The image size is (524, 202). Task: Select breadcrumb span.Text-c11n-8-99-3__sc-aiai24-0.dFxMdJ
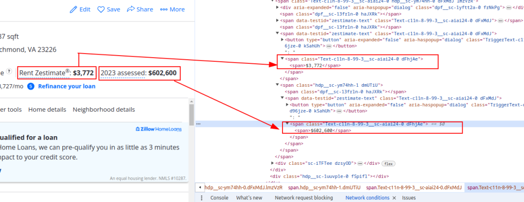414,187
